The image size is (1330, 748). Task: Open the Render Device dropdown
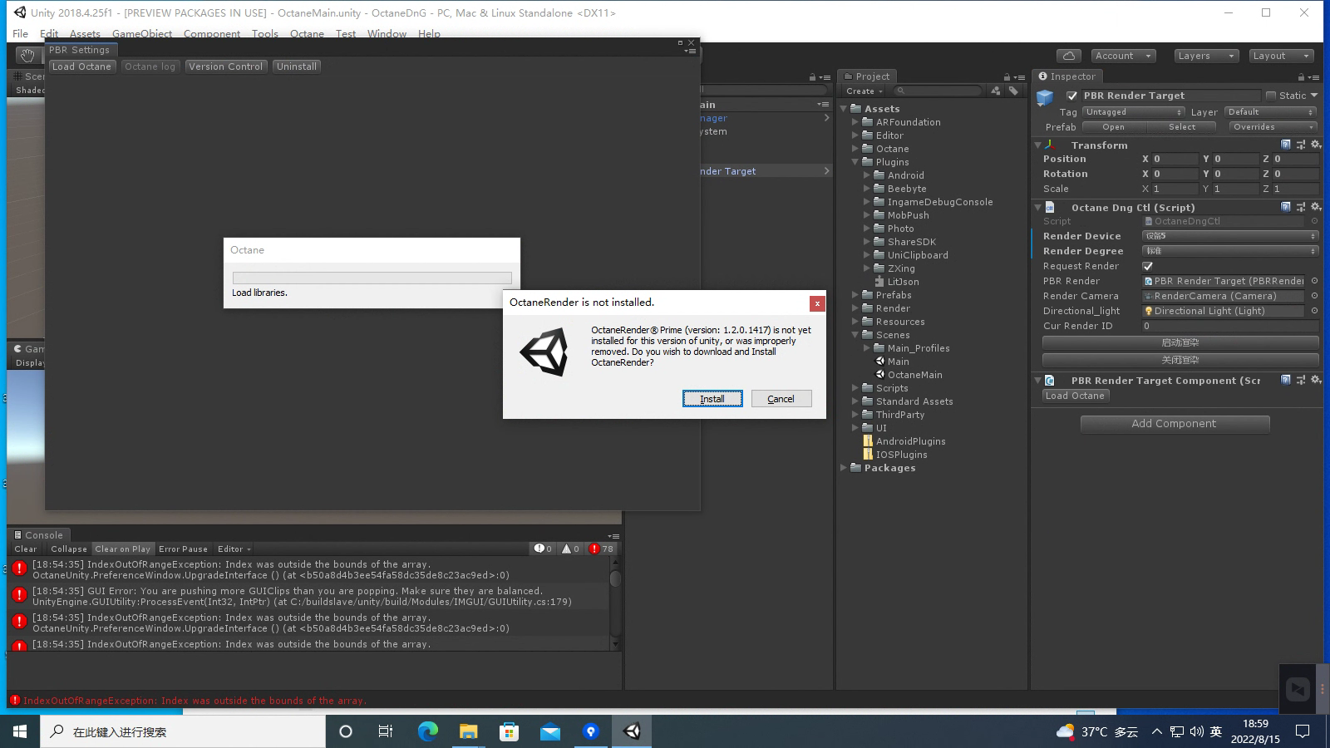[1230, 236]
